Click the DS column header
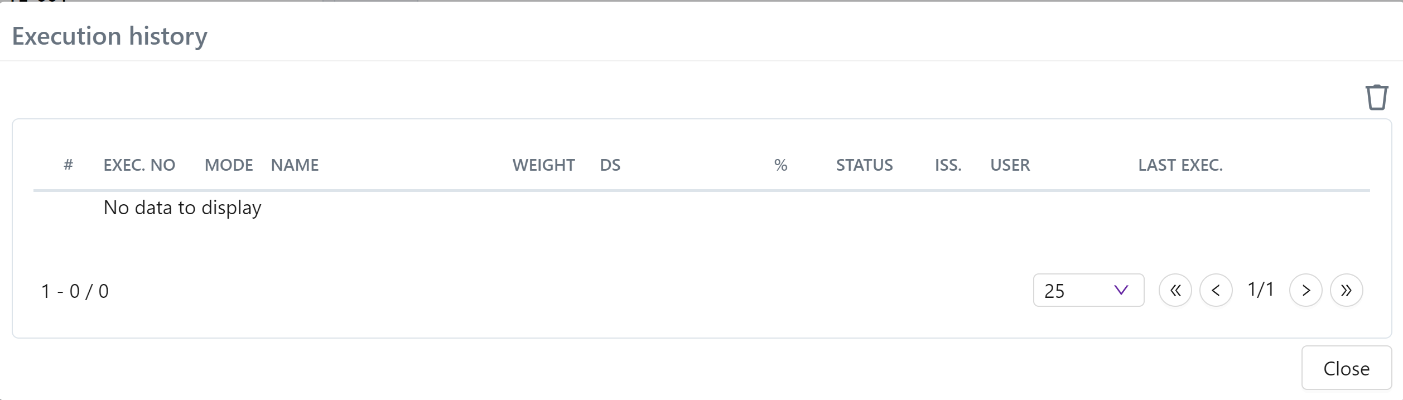 (x=610, y=165)
